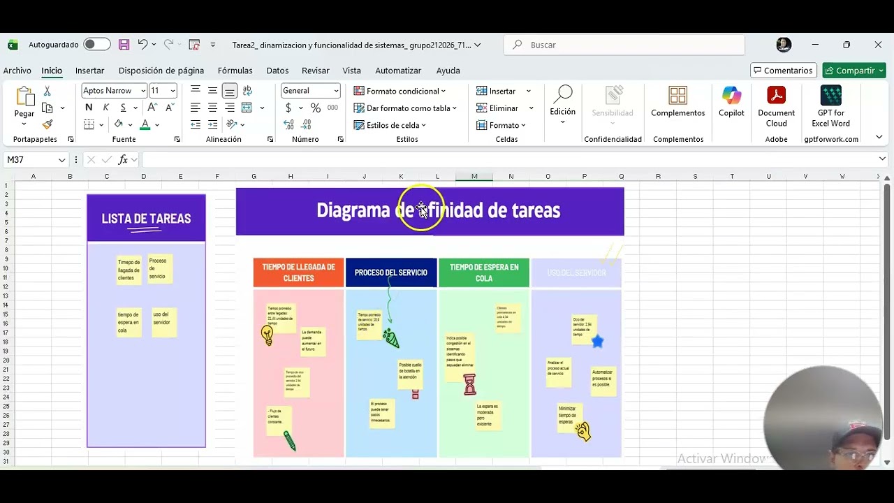The height and width of the screenshot is (503, 894).
Task: Apply thousands separator 000 style
Action: point(332,108)
